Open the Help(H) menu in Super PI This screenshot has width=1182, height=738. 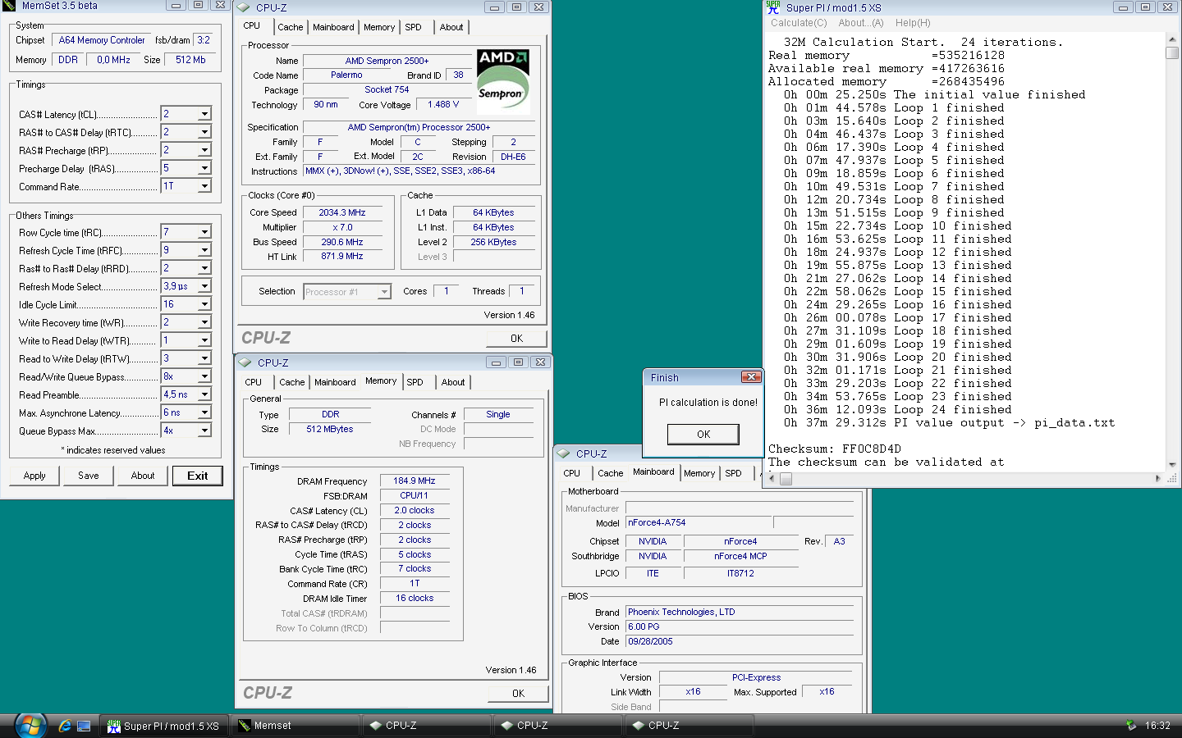coord(913,23)
